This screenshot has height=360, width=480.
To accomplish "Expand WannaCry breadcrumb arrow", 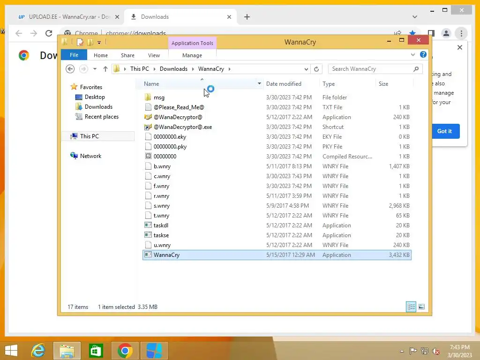I will click(229, 69).
